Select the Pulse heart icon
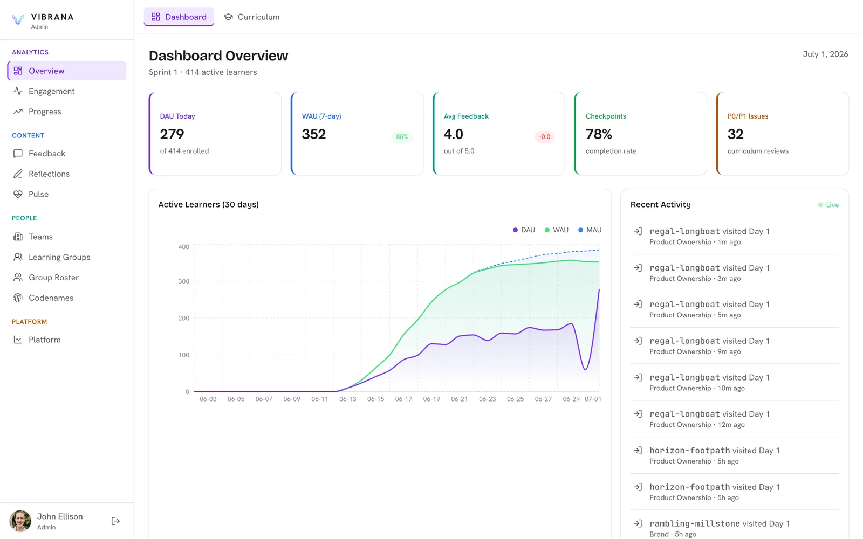Image resolution: width=863 pixels, height=539 pixels. pyautogui.click(x=18, y=194)
